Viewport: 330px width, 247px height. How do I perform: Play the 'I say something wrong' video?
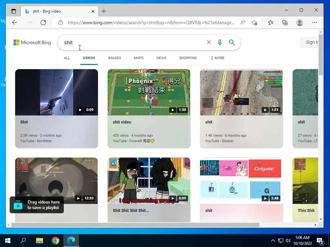(149, 181)
